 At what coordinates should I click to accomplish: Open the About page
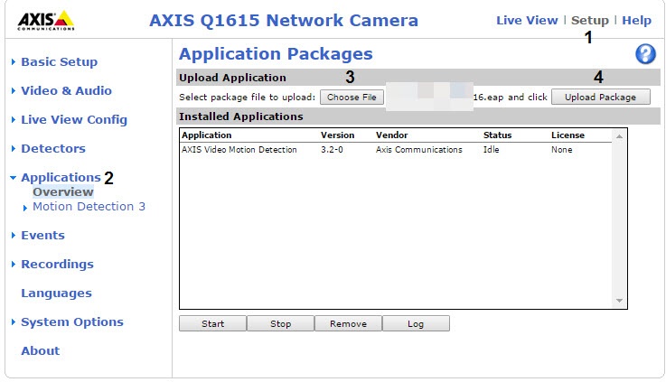tap(40, 351)
